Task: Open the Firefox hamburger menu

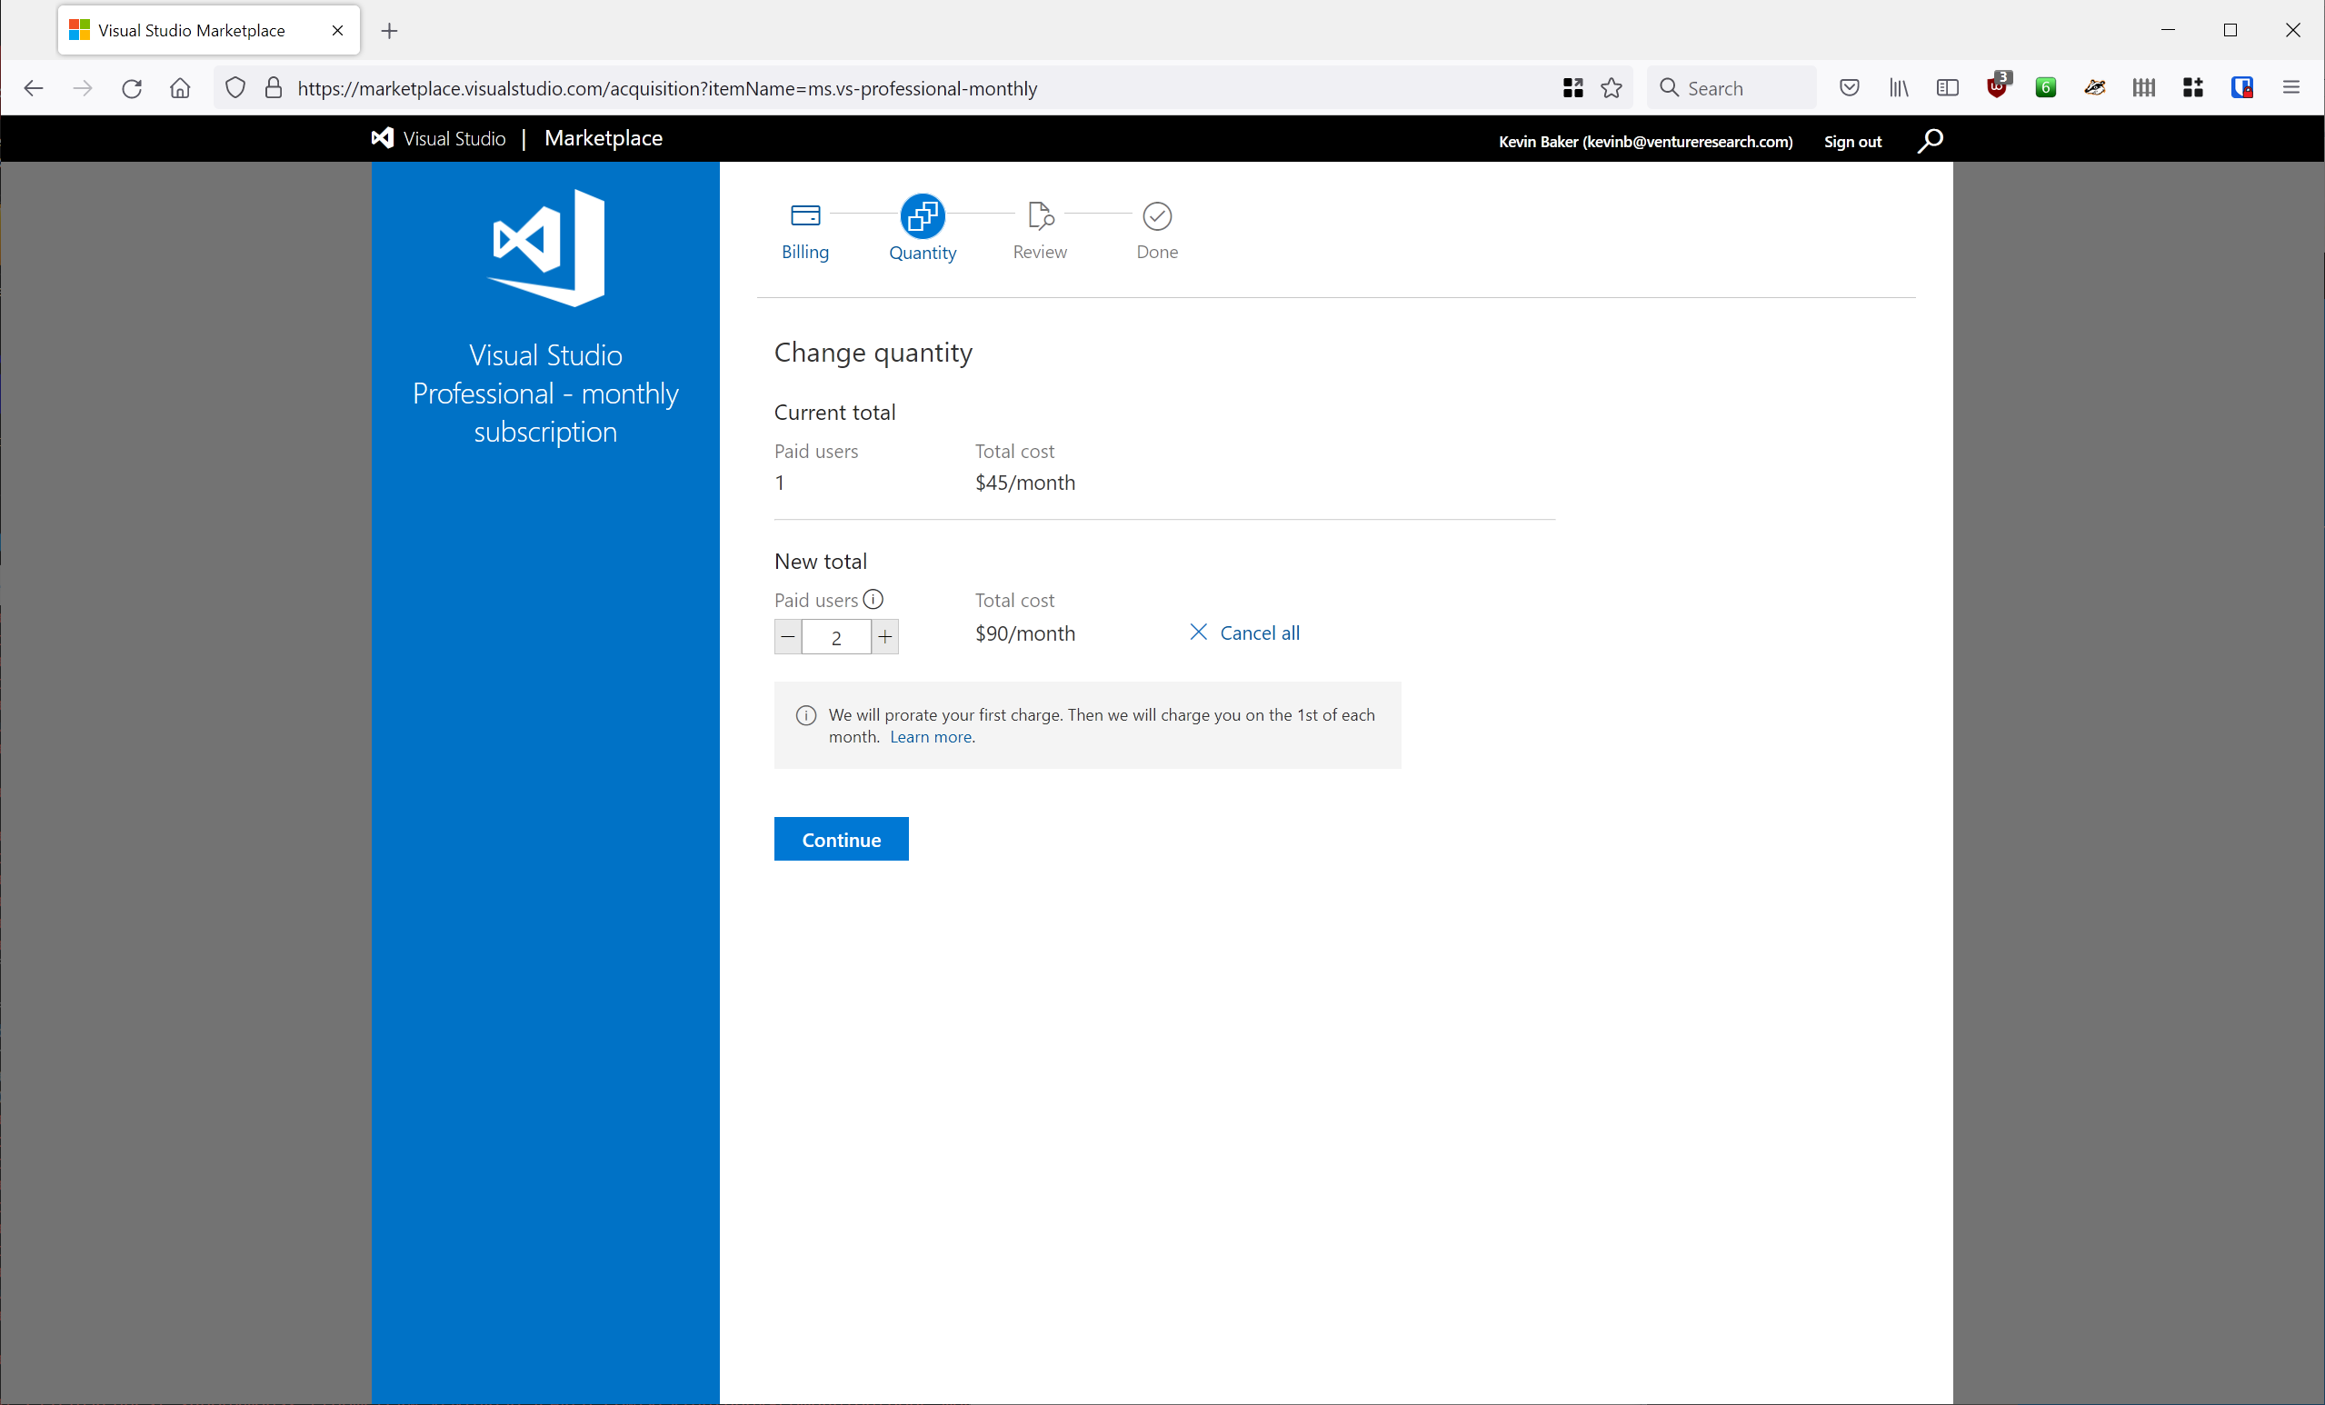Action: (x=2291, y=88)
